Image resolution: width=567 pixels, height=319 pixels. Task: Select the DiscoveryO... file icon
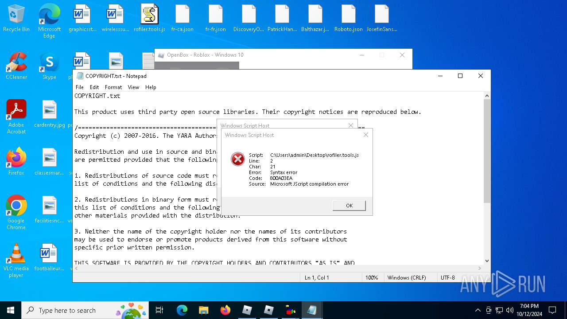[249, 19]
